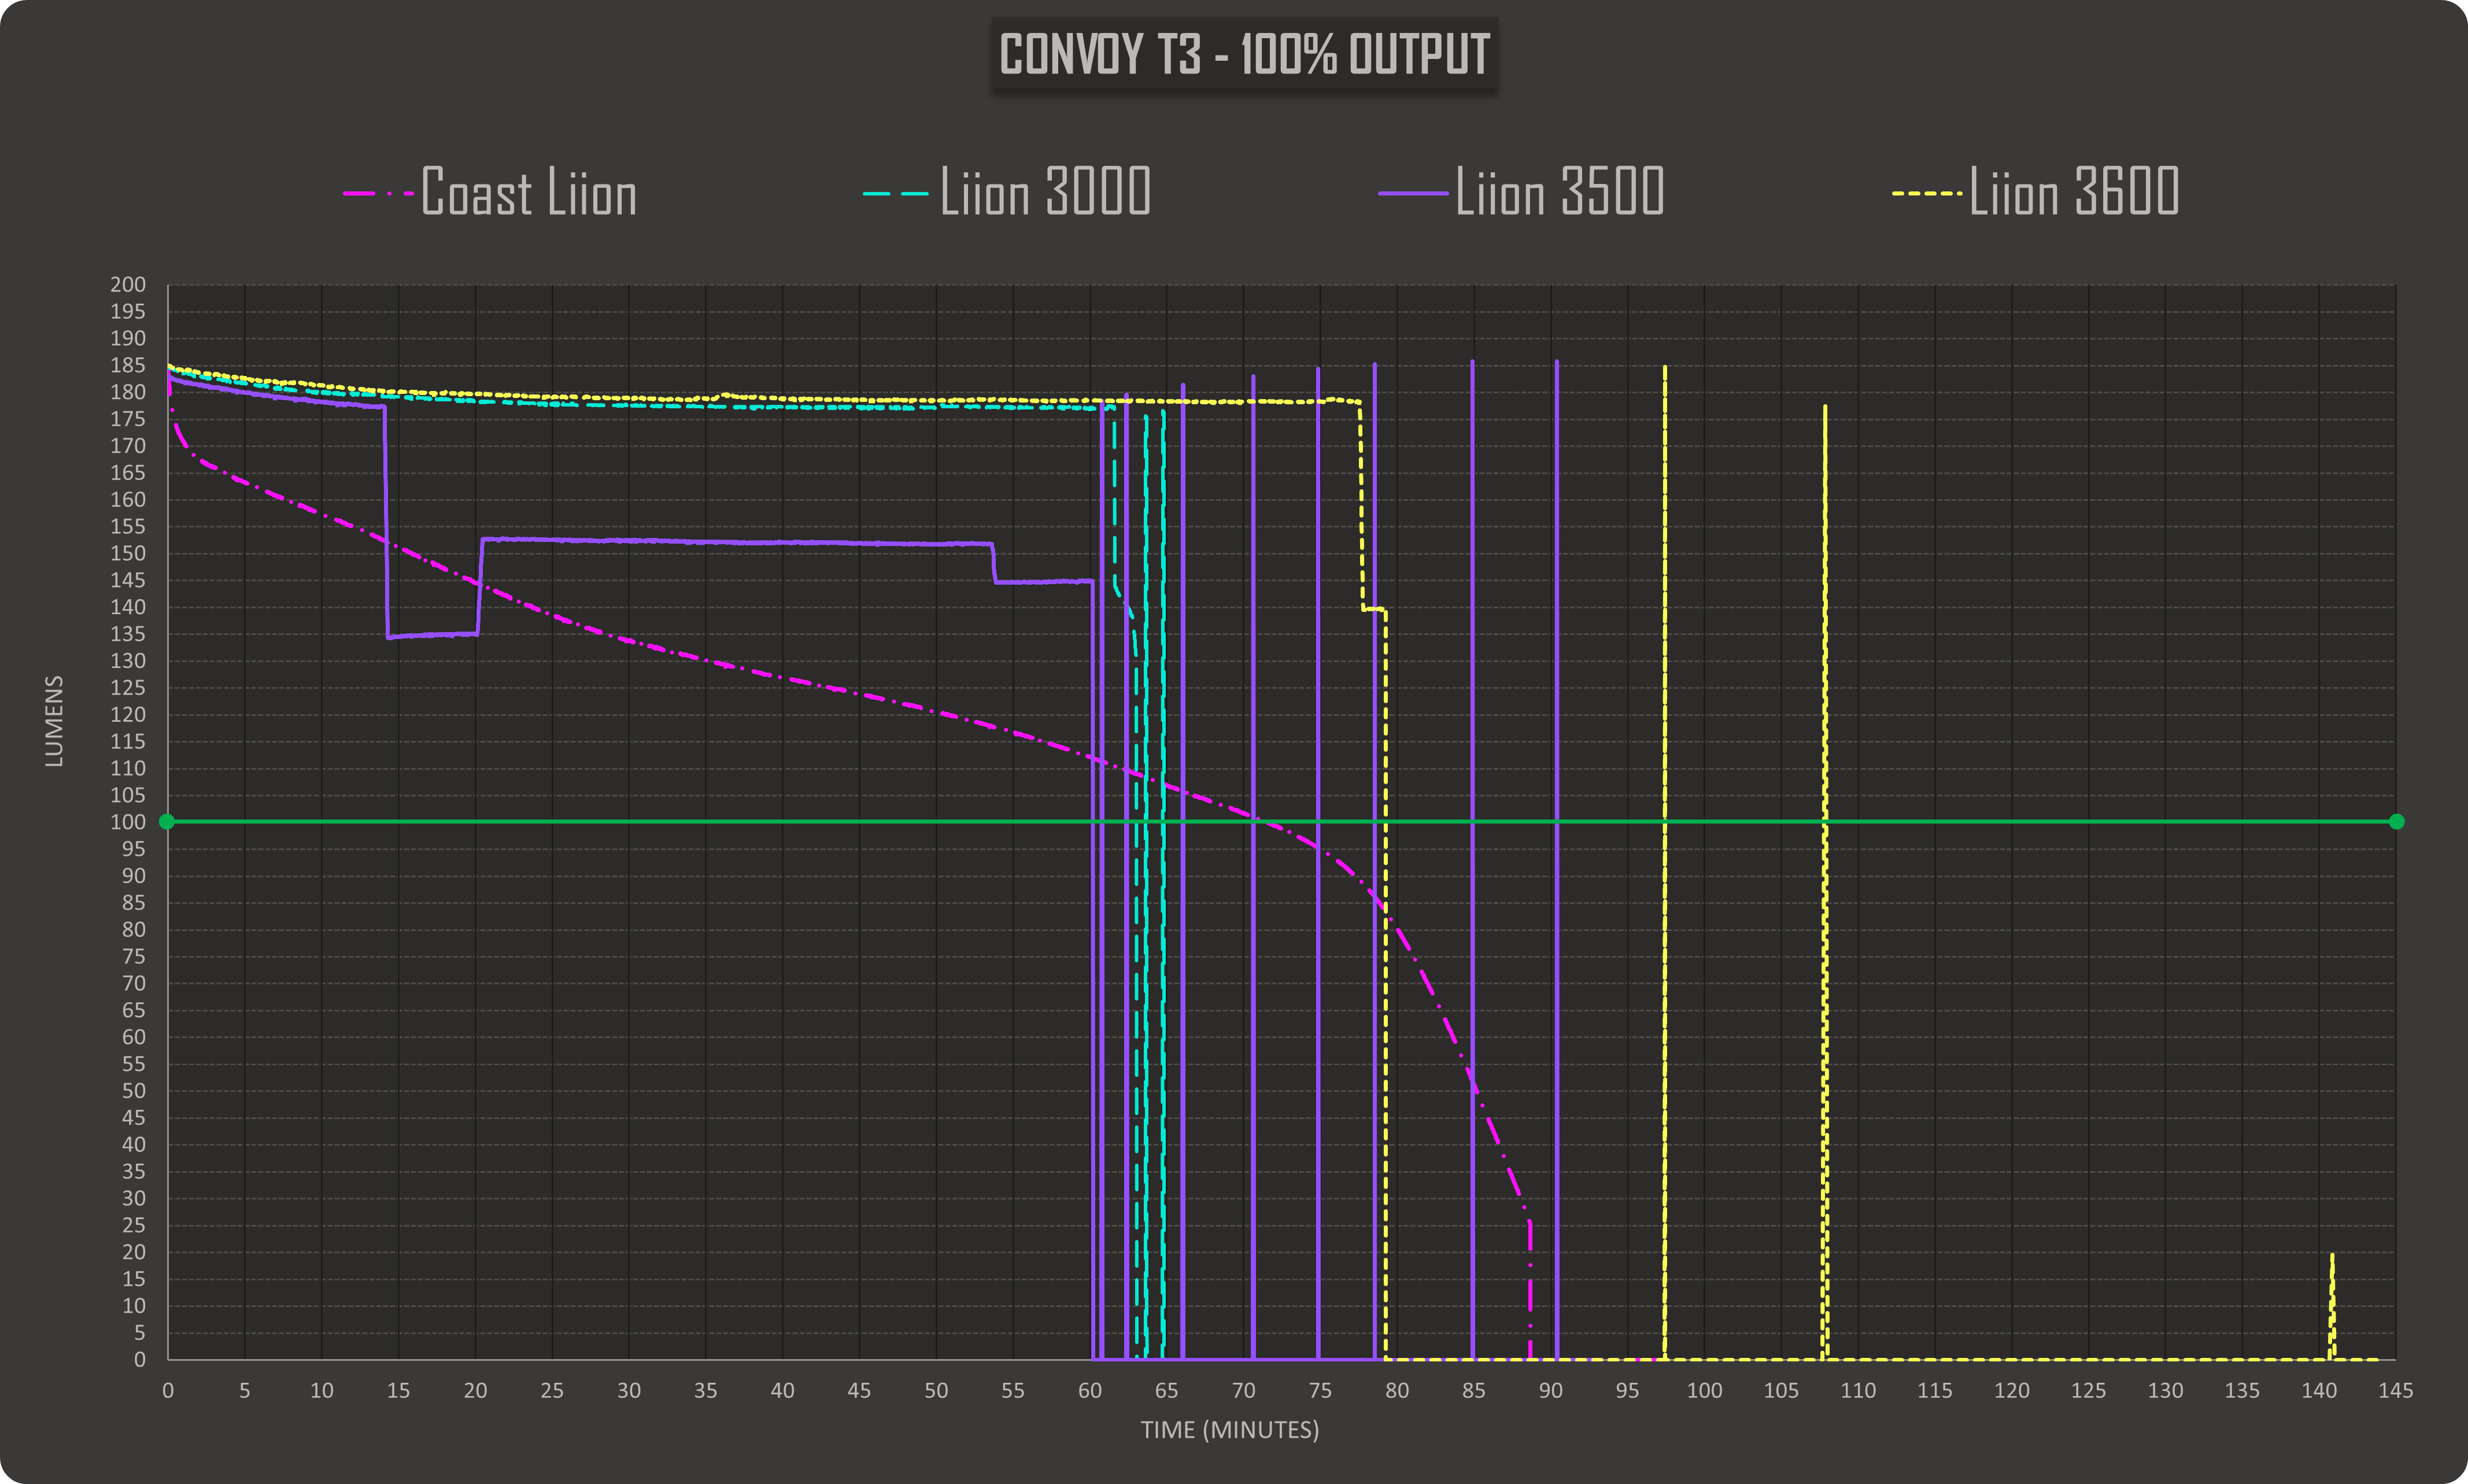Click the right green marker dot at 100 lumens
Viewport: 2468px width, 1484px height.
pyautogui.click(x=2396, y=822)
